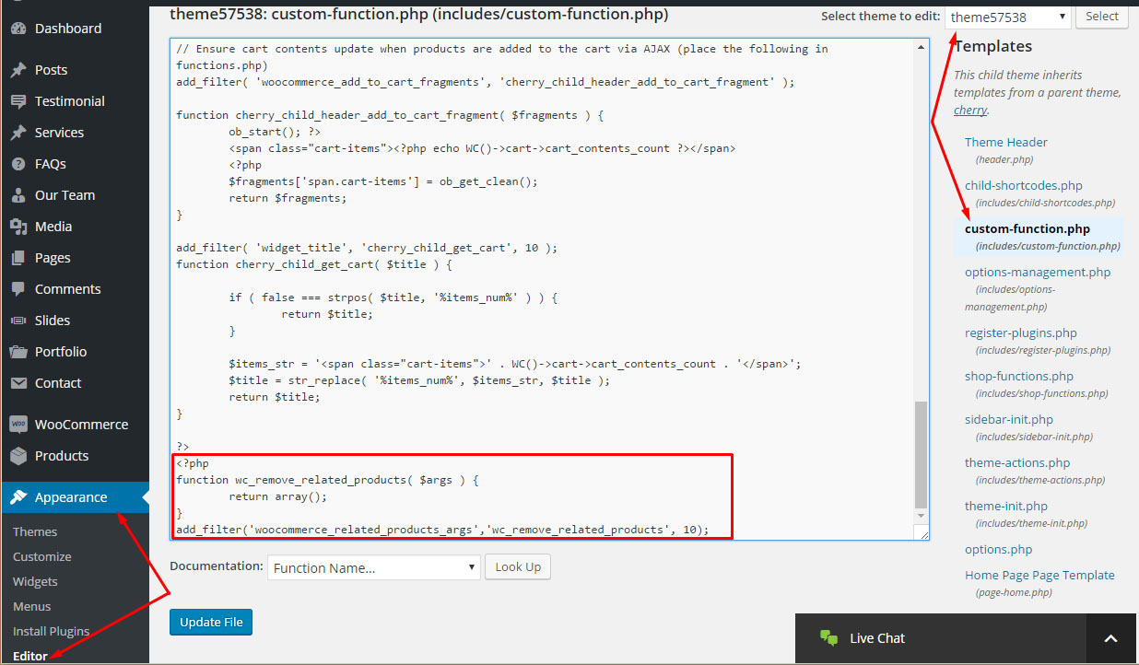1139x665 pixels.
Task: Click the code editor scrollbar thumb
Action: click(x=922, y=454)
